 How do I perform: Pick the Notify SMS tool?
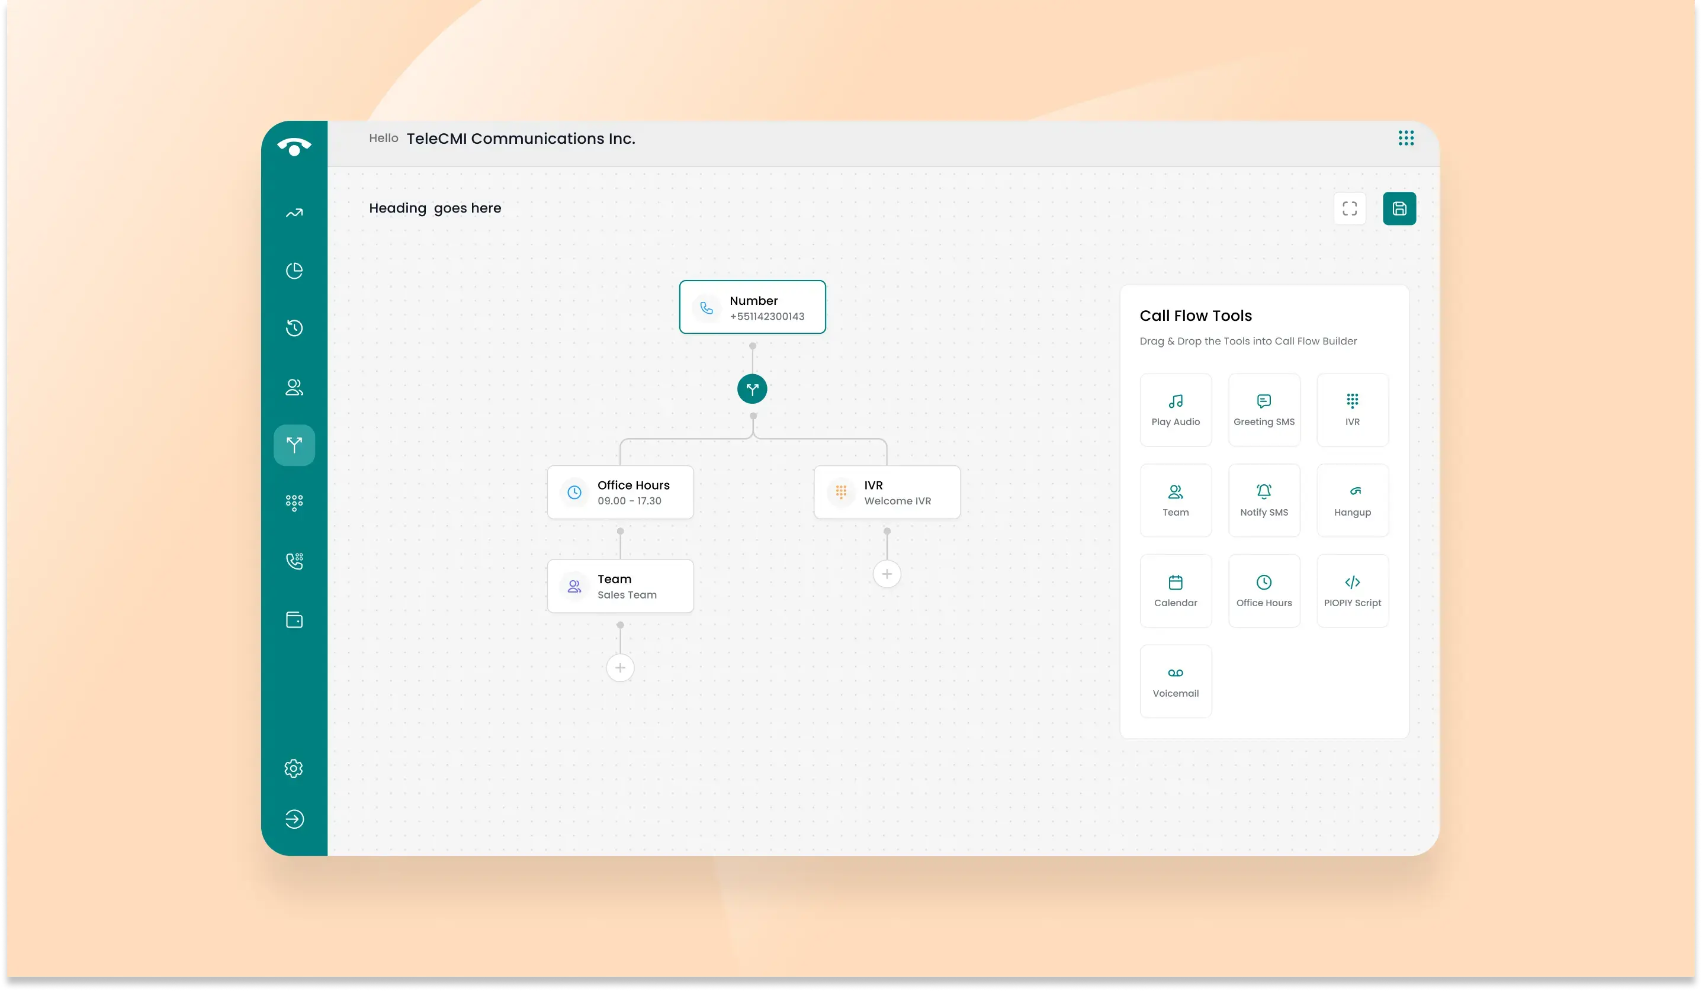[1264, 500]
